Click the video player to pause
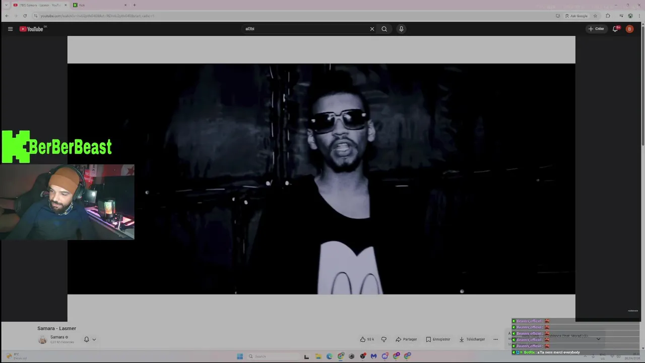This screenshot has height=363, width=645. [321, 178]
